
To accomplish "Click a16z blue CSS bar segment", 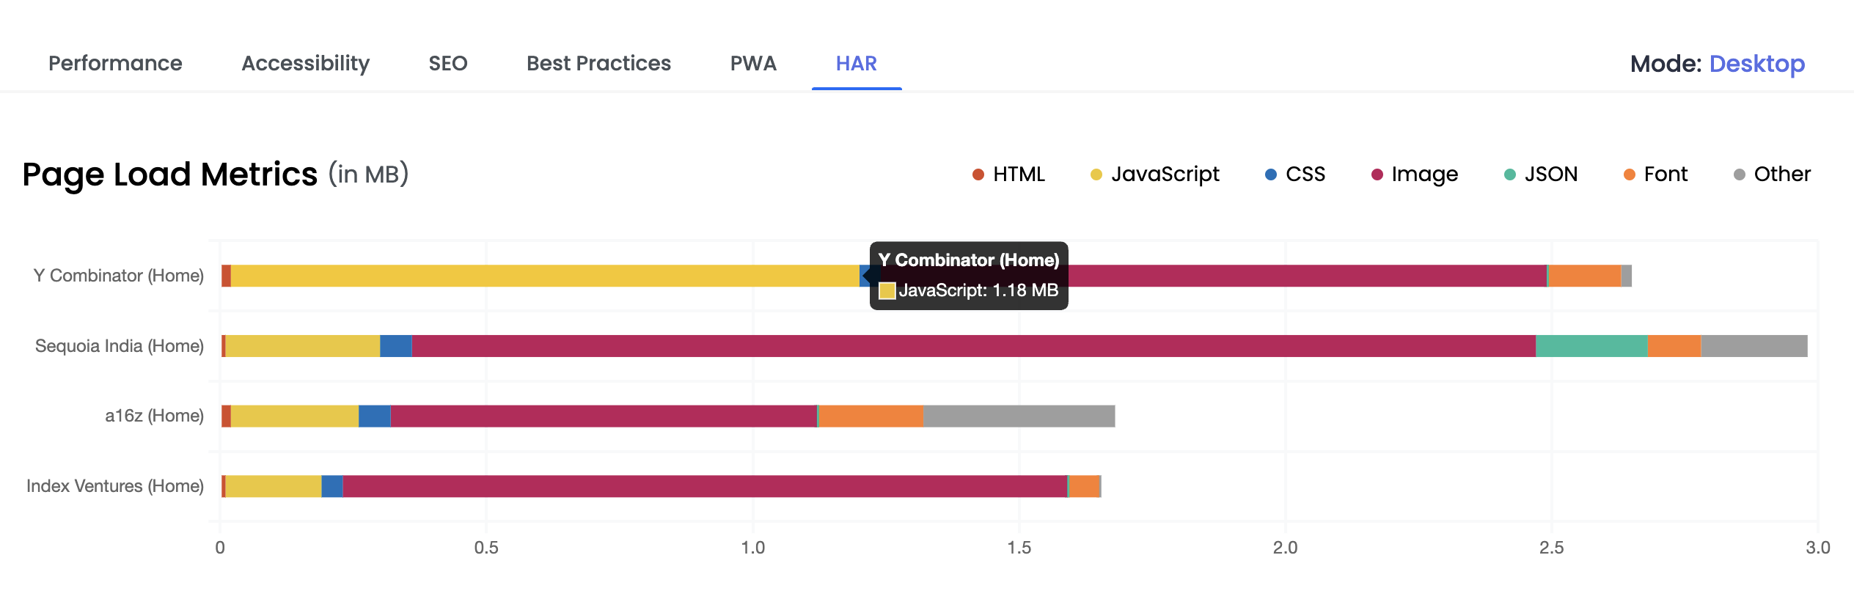I will pos(375,416).
